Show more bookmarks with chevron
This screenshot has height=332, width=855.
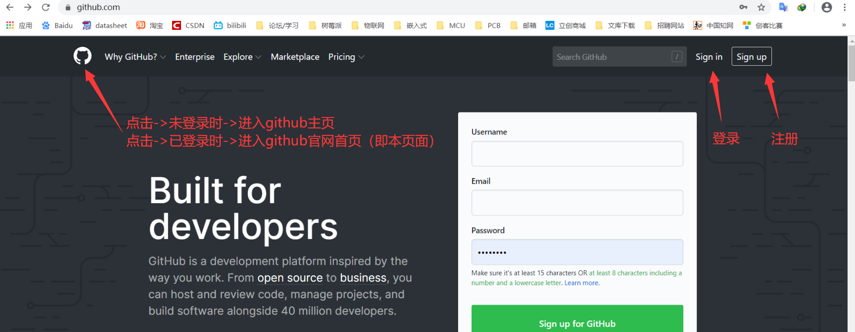[x=844, y=25]
